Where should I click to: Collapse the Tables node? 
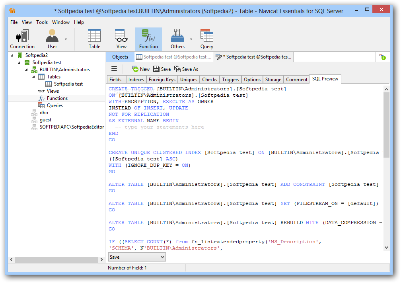pos(33,77)
